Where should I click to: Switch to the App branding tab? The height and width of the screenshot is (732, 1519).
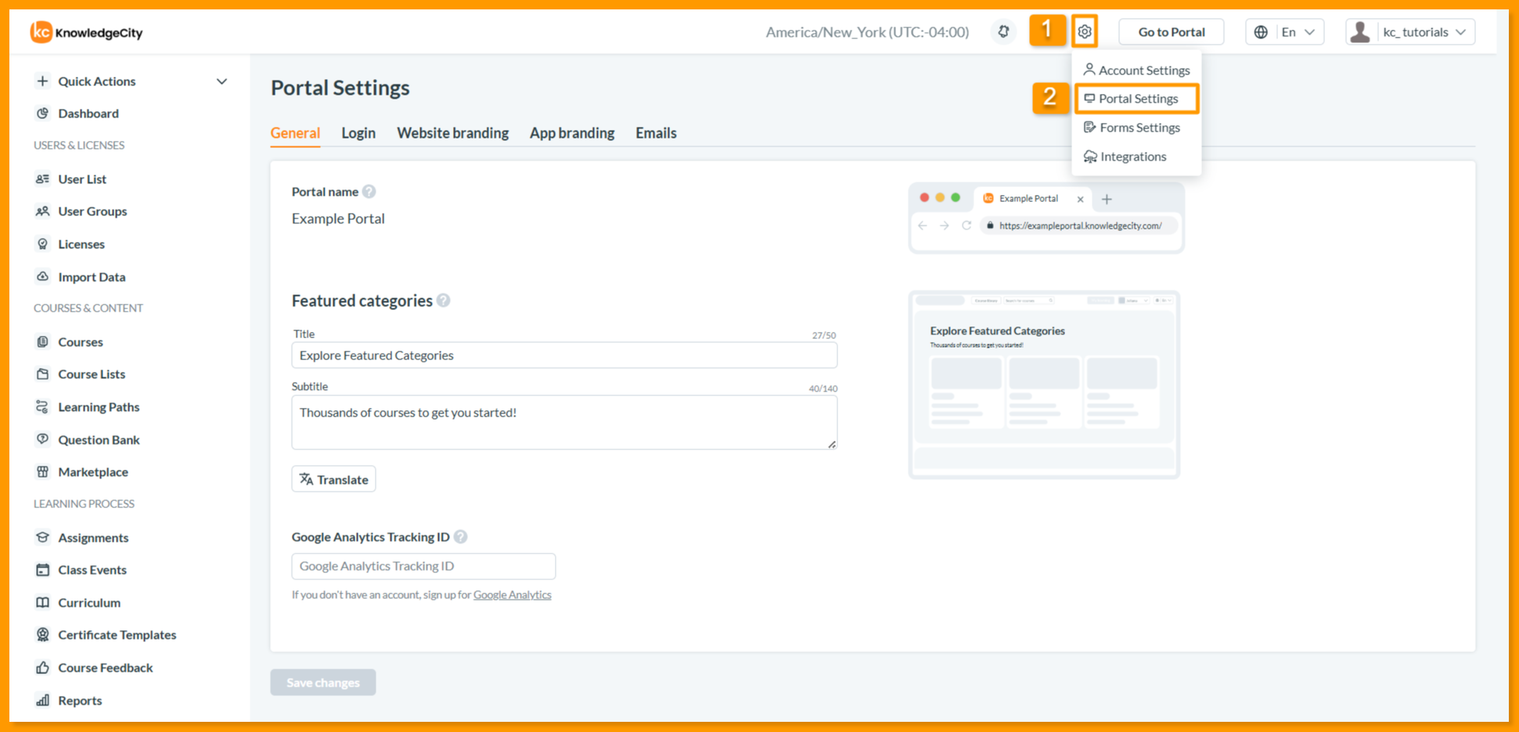pos(572,133)
